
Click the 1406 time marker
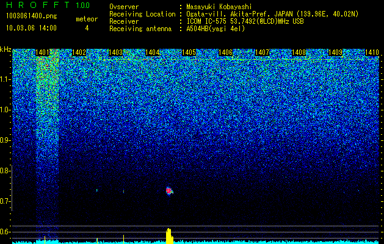(x=225, y=52)
